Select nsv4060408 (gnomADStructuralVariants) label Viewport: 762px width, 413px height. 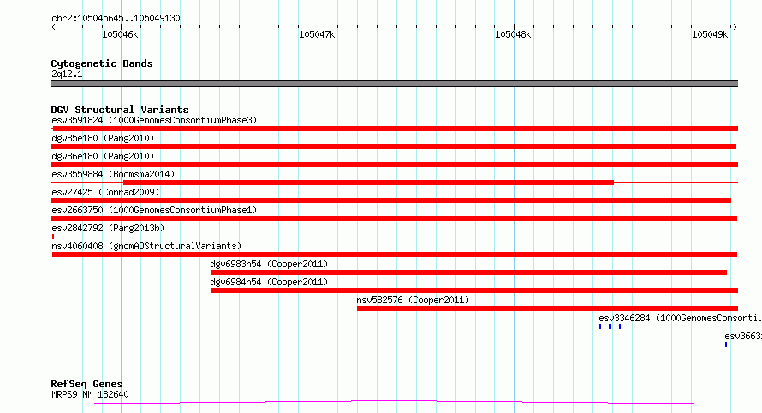146,246
